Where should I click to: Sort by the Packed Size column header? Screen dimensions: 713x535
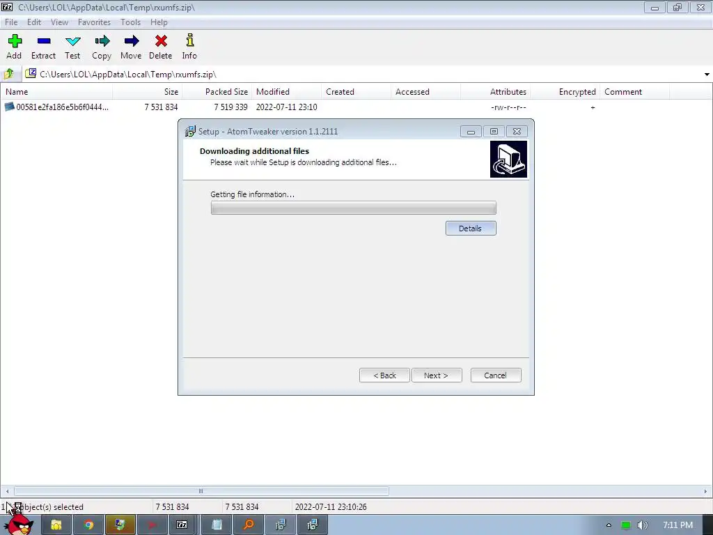click(217, 91)
